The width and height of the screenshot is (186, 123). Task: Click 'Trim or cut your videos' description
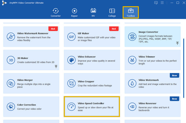157,62
